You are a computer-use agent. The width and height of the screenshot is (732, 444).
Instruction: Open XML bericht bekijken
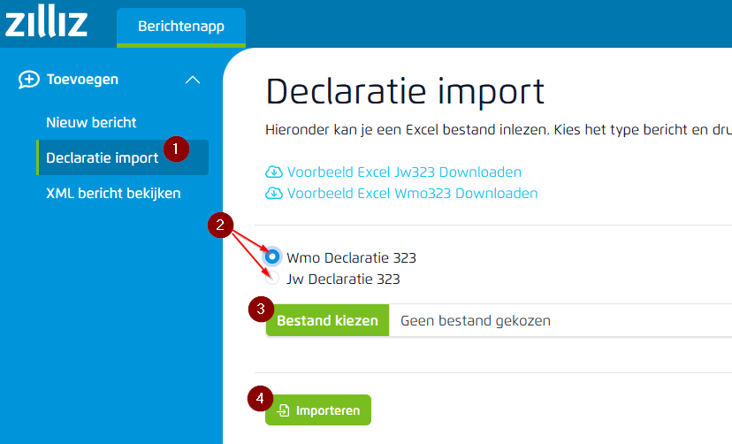tap(113, 193)
